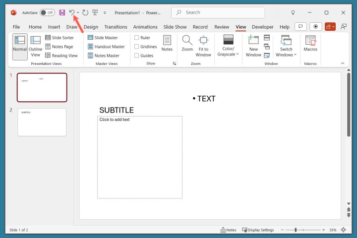Image resolution: width=357 pixels, height=238 pixels.
Task: Open Slide Sorter view
Action: 59,38
